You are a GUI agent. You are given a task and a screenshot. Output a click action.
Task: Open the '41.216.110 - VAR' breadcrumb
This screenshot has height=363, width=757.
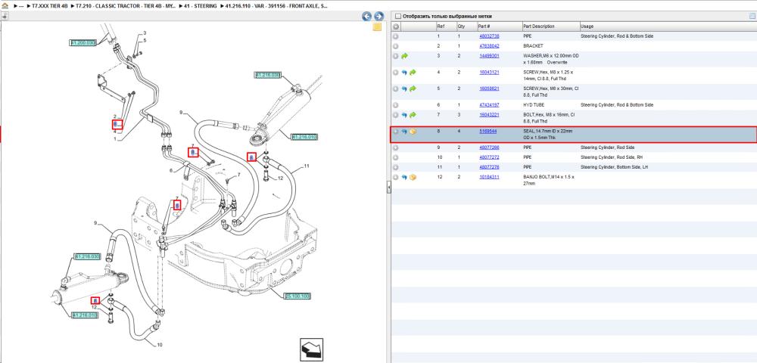click(x=276, y=8)
